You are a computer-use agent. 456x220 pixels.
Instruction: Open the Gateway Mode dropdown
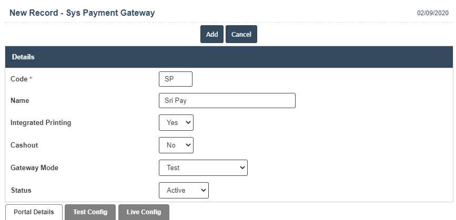pos(203,167)
